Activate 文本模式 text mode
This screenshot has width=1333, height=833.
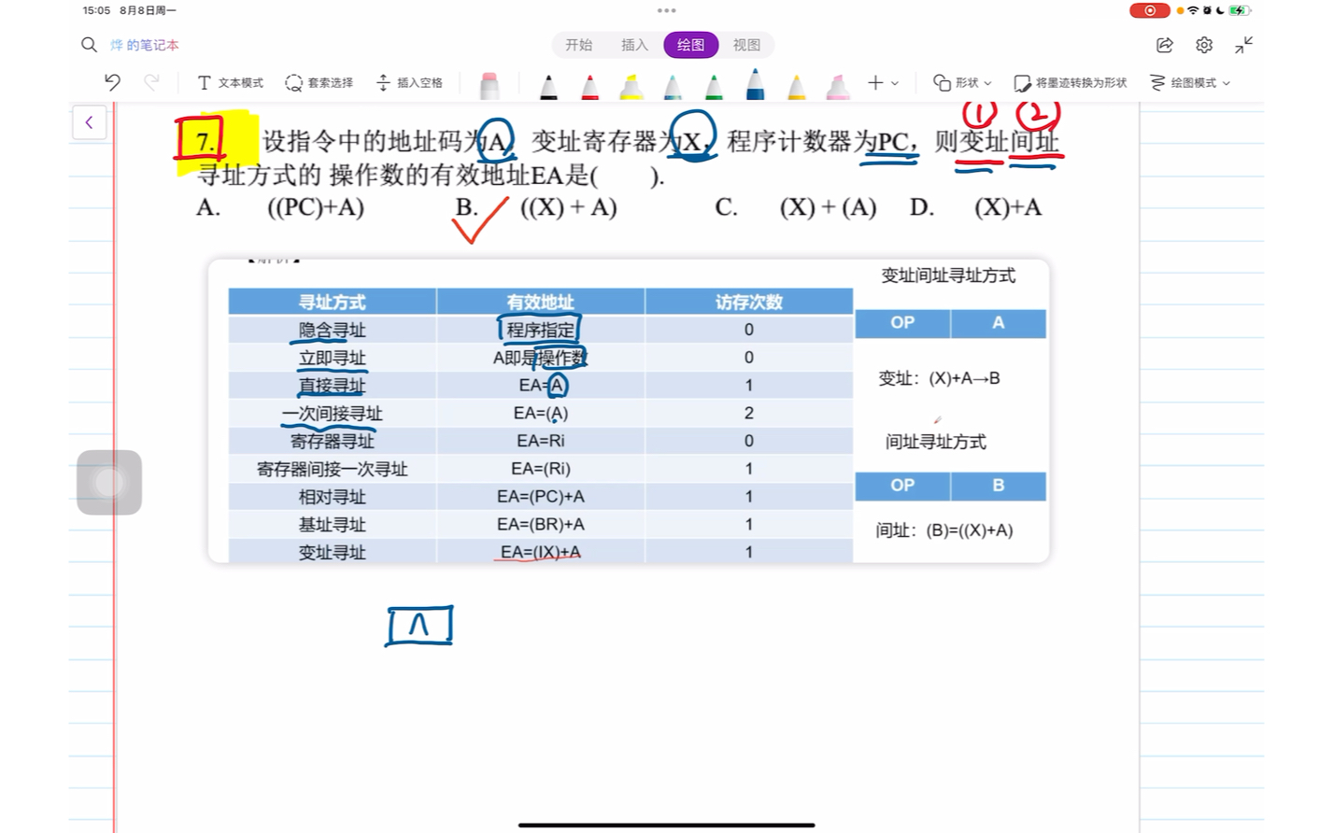pos(230,82)
